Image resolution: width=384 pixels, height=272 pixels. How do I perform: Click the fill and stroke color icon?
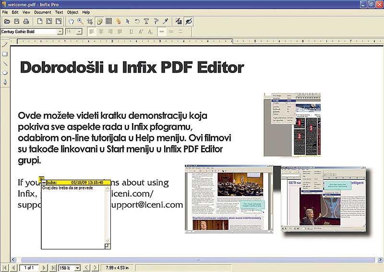pos(179,21)
